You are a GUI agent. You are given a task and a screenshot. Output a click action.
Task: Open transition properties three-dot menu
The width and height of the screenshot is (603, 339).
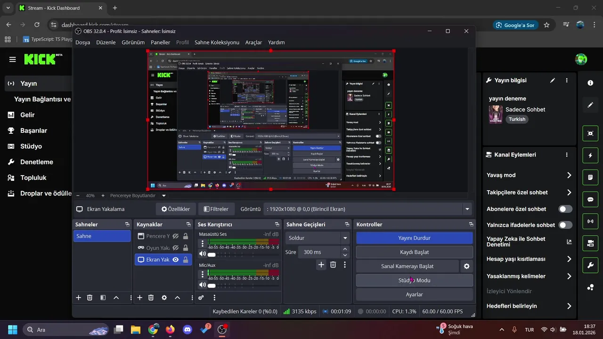click(x=345, y=265)
